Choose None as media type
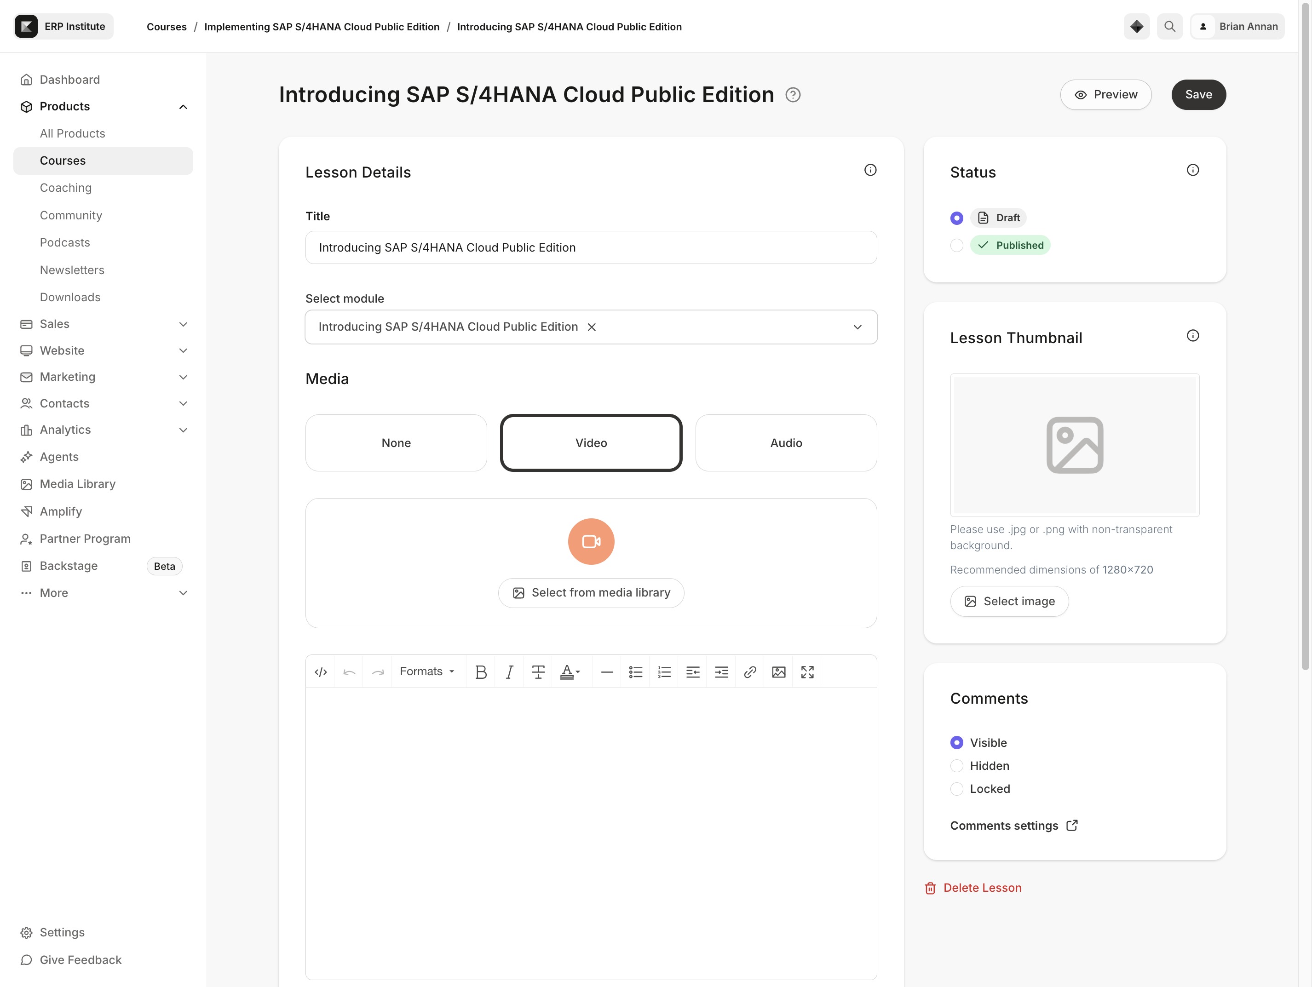The height and width of the screenshot is (987, 1312). pyautogui.click(x=396, y=443)
